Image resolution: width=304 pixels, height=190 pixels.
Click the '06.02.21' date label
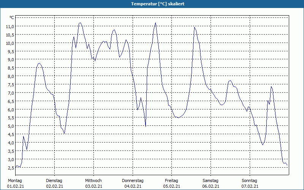click(211, 186)
